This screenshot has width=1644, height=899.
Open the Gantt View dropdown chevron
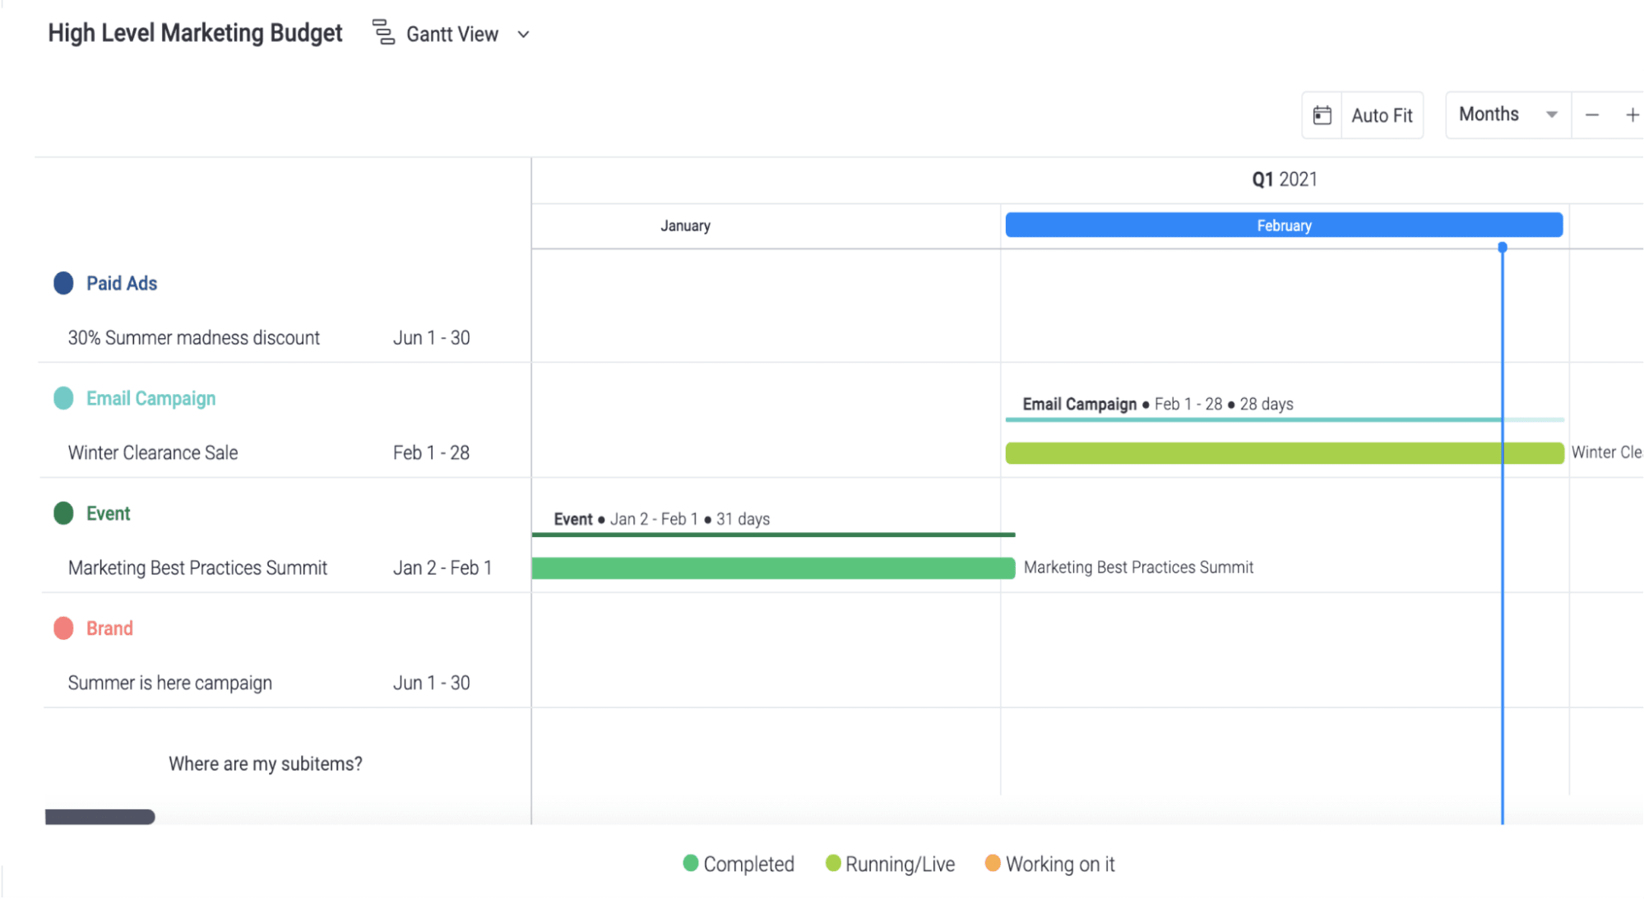523,35
